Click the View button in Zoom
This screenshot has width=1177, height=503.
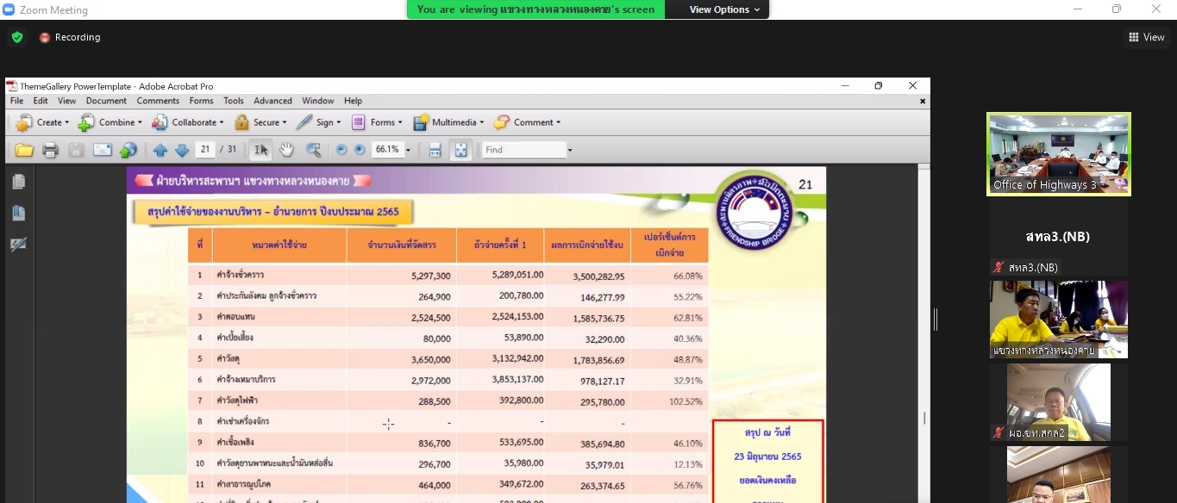click(1146, 37)
